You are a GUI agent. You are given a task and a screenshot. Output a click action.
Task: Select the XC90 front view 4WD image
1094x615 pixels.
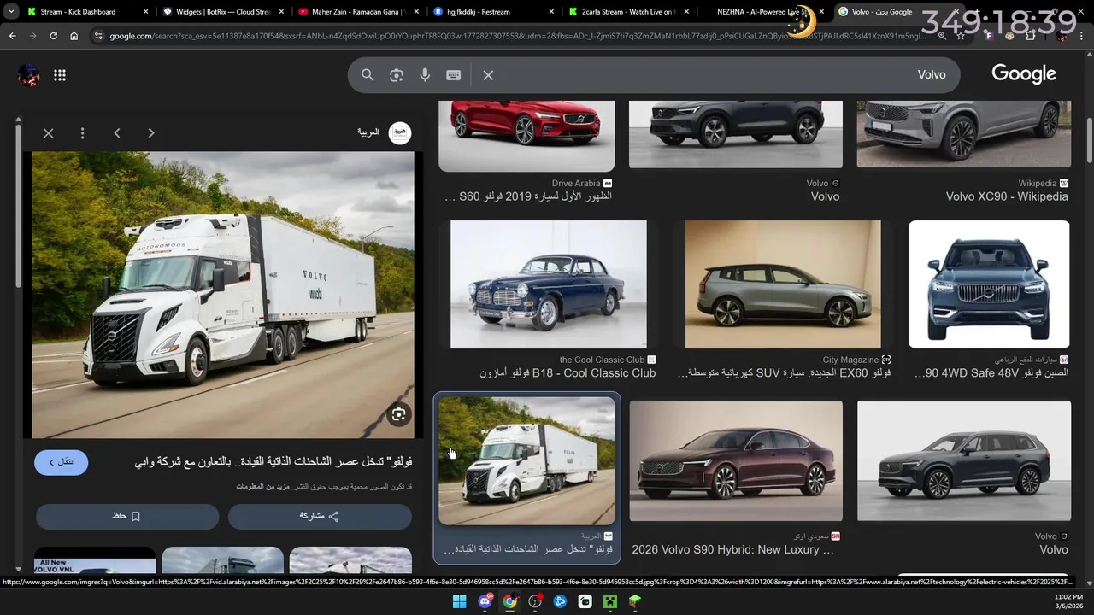point(989,284)
